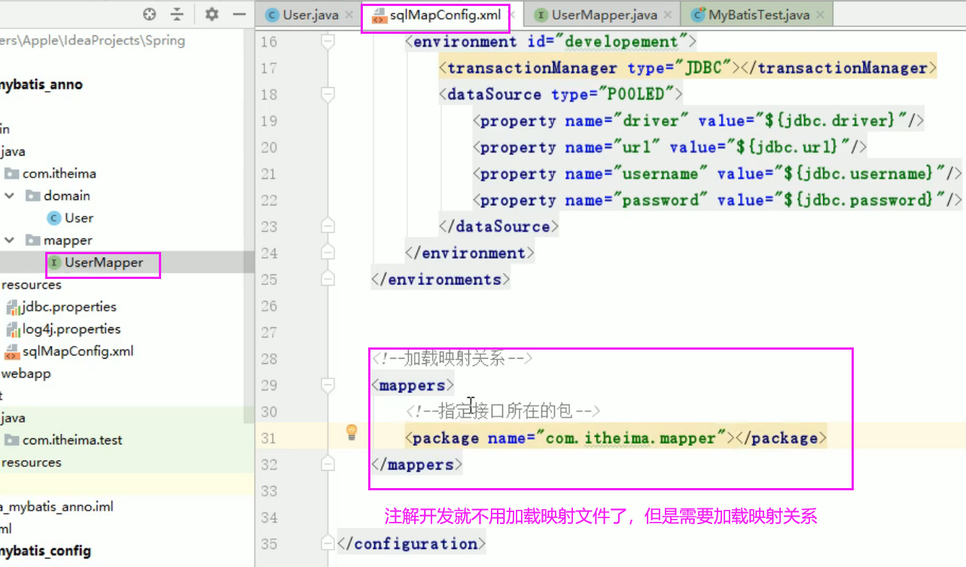The height and width of the screenshot is (567, 966).
Task: Click fold end marker at line 24
Action: click(x=328, y=253)
